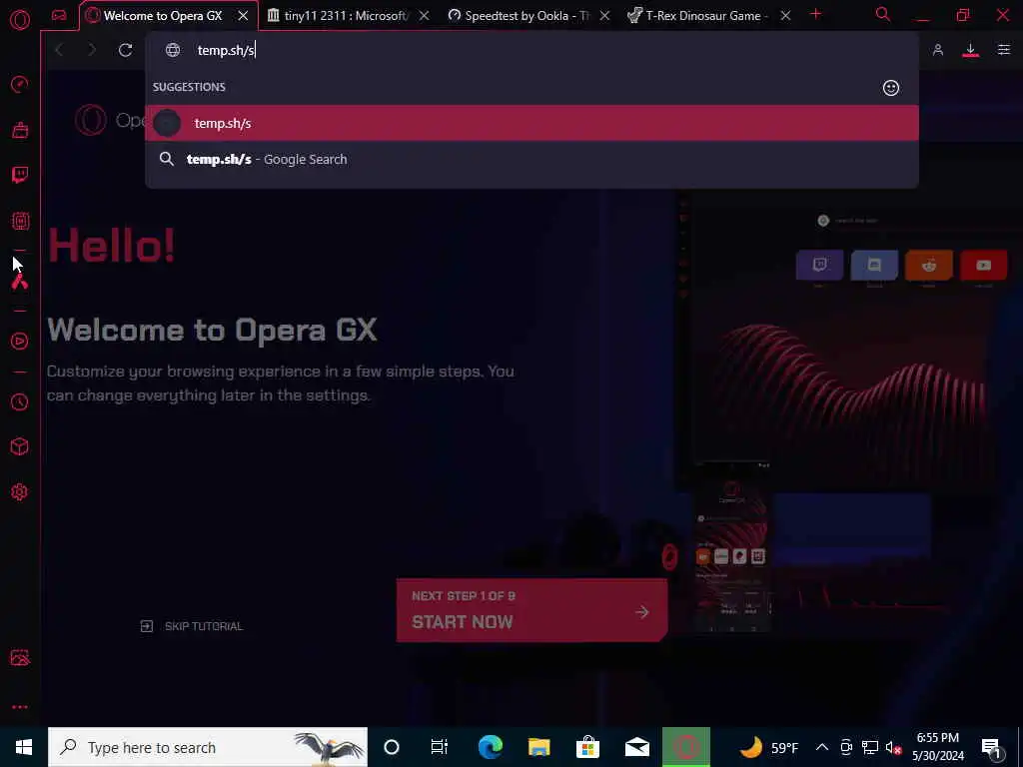Select the highlighted temp.sh/s suggestion
The image size is (1023, 767).
(x=531, y=123)
